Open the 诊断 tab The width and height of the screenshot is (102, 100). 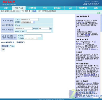click(x=96, y=8)
